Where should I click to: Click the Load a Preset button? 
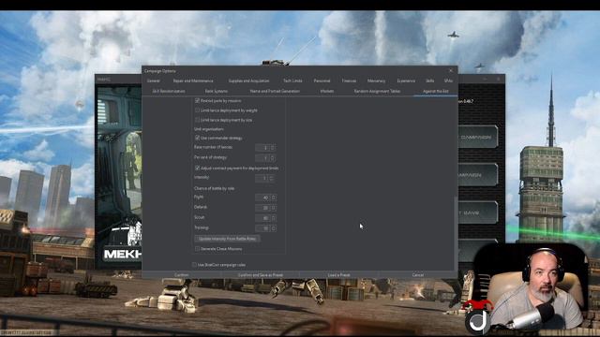pyautogui.click(x=338, y=275)
